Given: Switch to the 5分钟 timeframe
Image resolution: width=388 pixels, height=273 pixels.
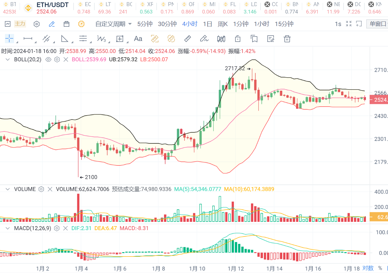Looking at the screenshot, I should point(145,24).
